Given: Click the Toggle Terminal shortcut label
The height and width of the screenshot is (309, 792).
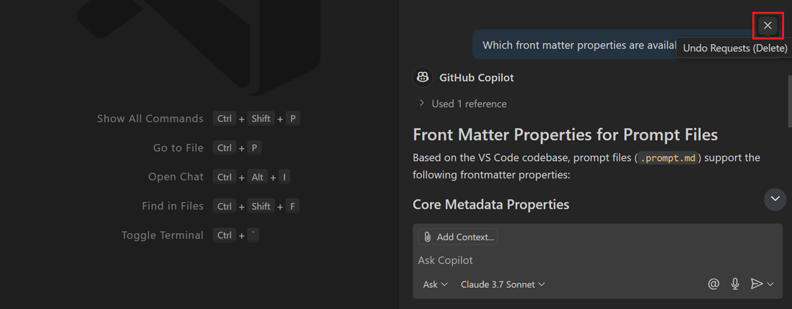Looking at the screenshot, I should (x=162, y=235).
